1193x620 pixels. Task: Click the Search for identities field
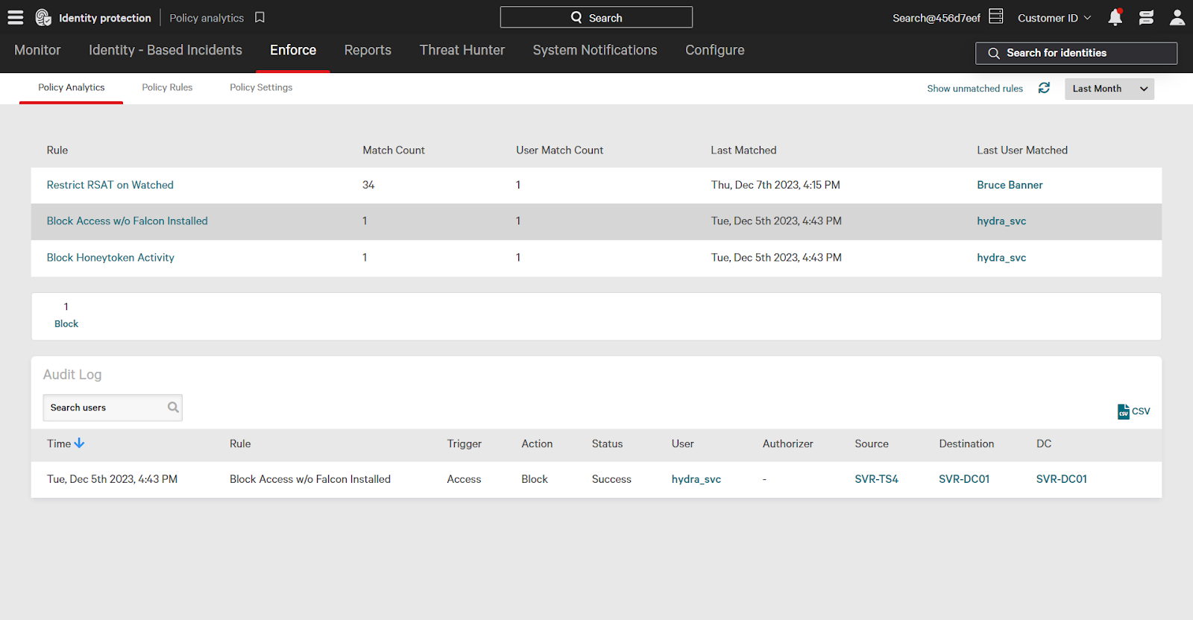pos(1076,53)
